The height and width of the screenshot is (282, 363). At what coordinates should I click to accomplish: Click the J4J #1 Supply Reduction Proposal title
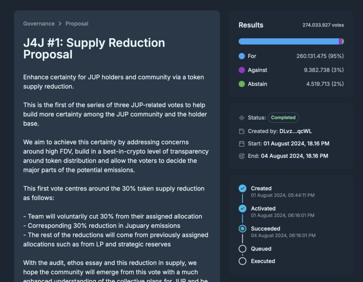click(x=94, y=48)
